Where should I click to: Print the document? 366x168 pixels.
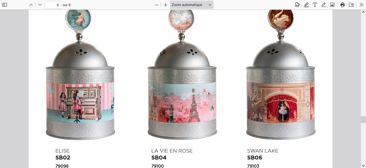[x=343, y=5]
